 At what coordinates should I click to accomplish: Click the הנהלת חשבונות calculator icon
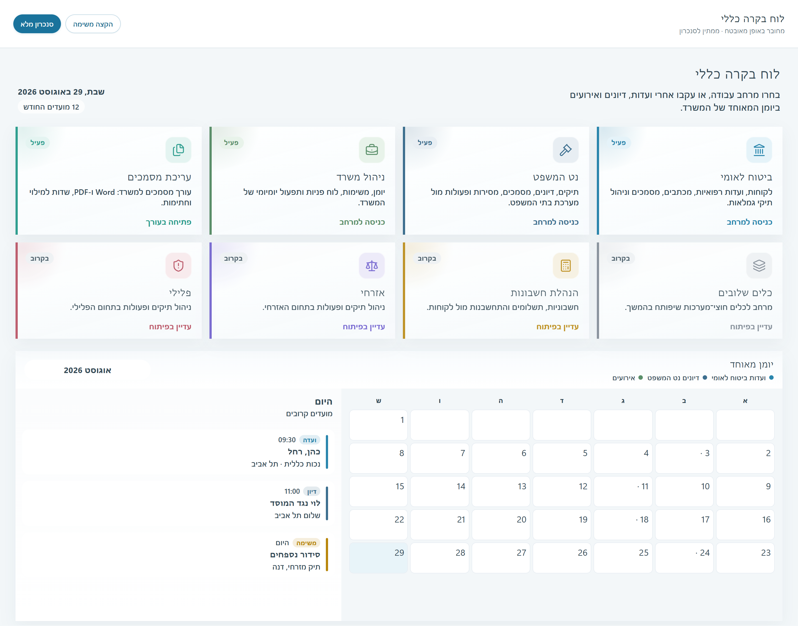[x=565, y=265]
